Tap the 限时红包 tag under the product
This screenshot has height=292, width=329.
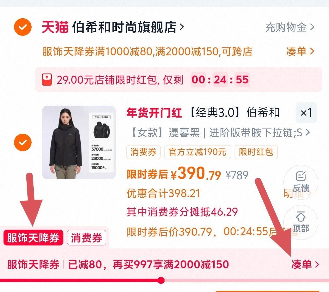256,152
